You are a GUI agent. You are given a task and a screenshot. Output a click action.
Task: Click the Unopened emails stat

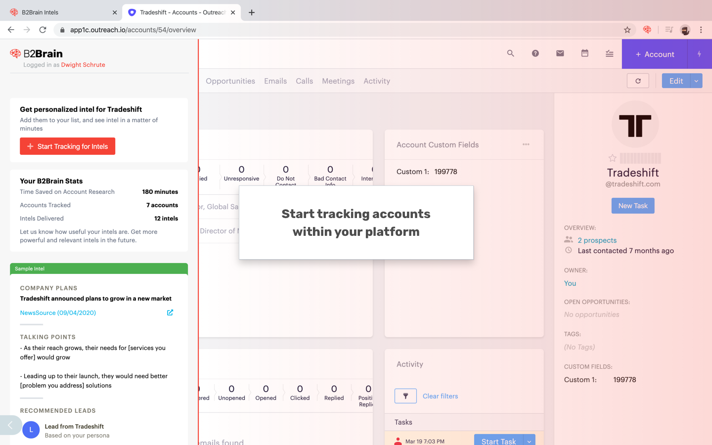click(x=231, y=393)
